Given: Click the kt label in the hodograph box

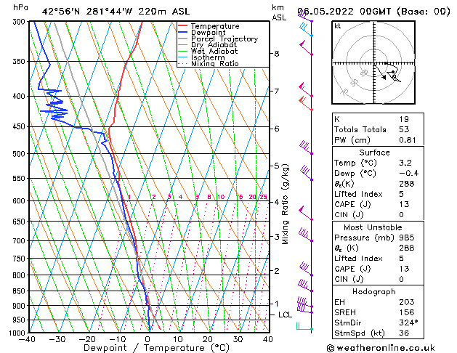Looking at the screenshot, I should click(x=338, y=26).
